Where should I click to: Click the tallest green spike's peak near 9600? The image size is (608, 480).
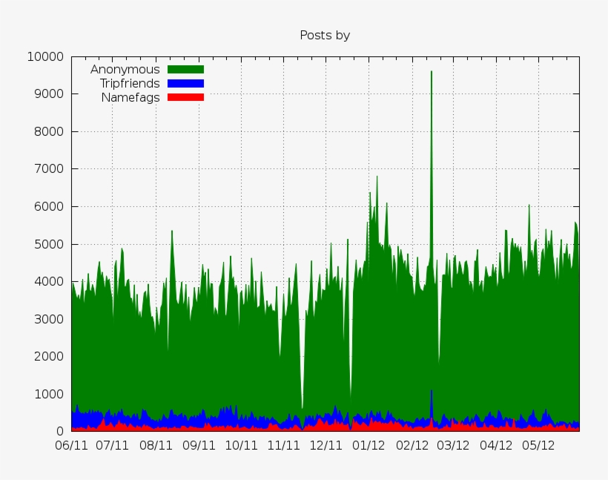click(x=432, y=72)
